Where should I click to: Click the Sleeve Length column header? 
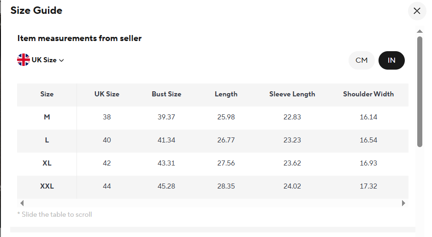point(292,94)
